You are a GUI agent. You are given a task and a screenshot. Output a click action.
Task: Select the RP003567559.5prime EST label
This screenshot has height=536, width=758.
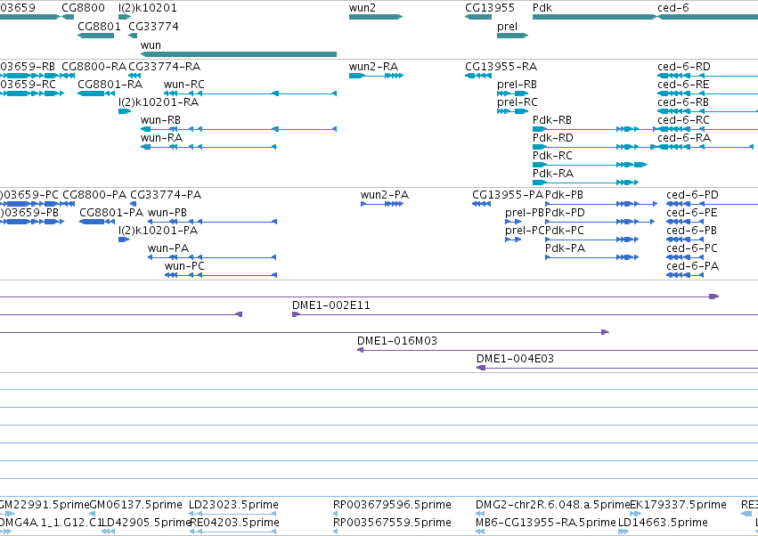tap(392, 523)
